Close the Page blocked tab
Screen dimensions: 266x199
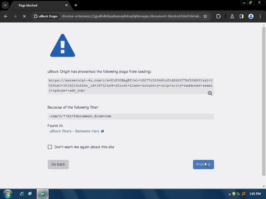click(x=66, y=5)
